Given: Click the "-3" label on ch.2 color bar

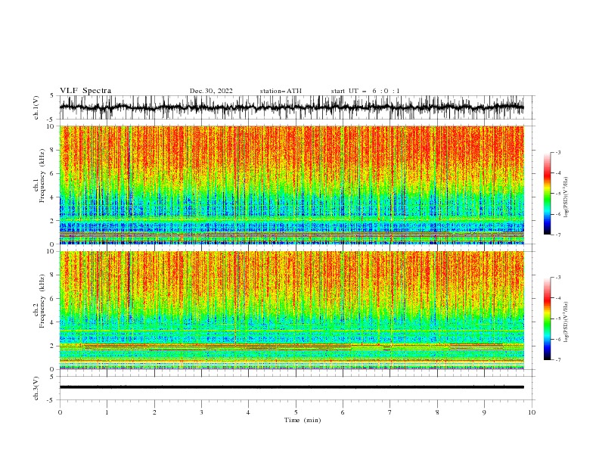Looking at the screenshot, I should pyautogui.click(x=558, y=278).
